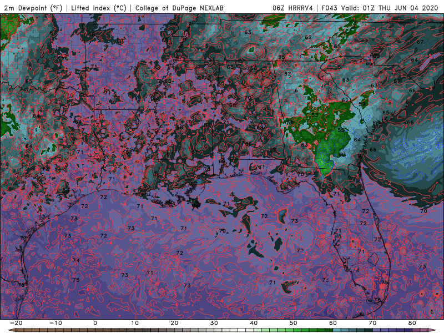Image resolution: width=444 pixels, height=333 pixels.
Task: Select the 60 label on the color scale
Action: point(333,323)
